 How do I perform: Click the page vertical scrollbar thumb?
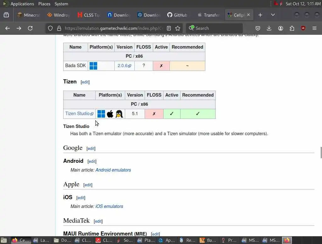point(321,153)
